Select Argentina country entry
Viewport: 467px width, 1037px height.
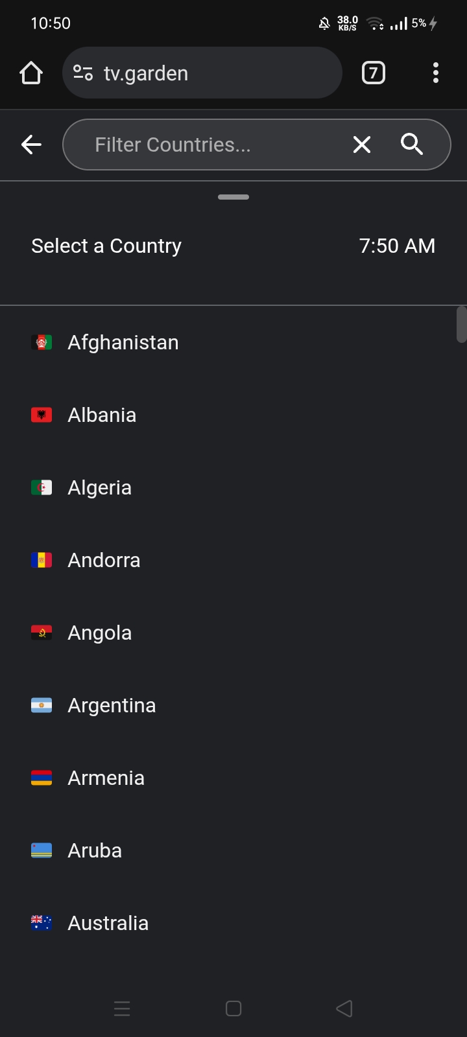[x=112, y=705]
